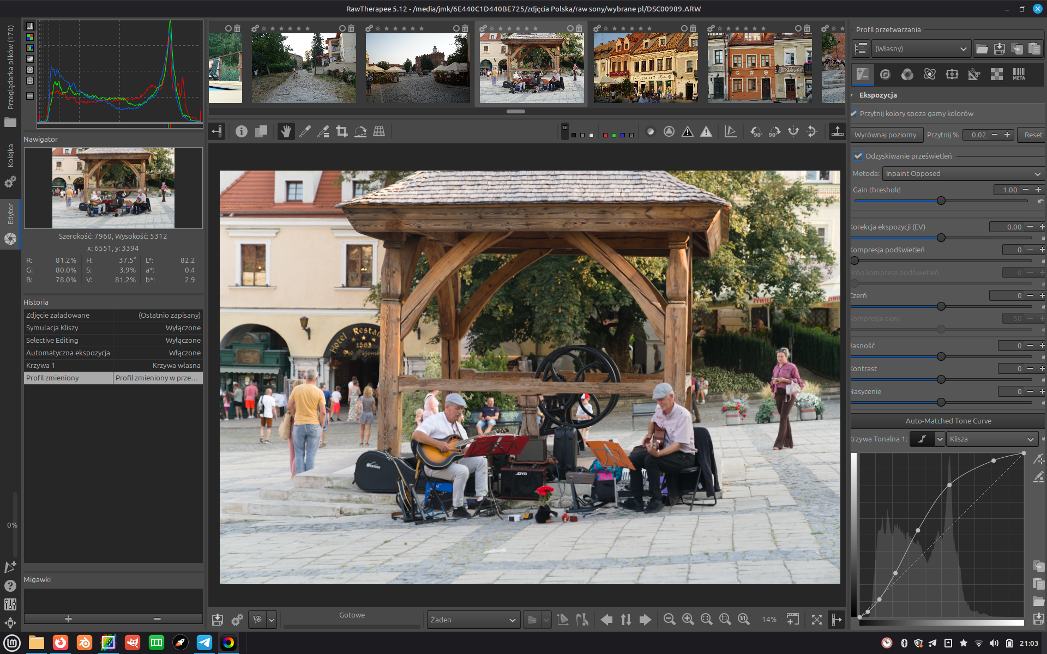Click the save current image icon

[x=218, y=619]
